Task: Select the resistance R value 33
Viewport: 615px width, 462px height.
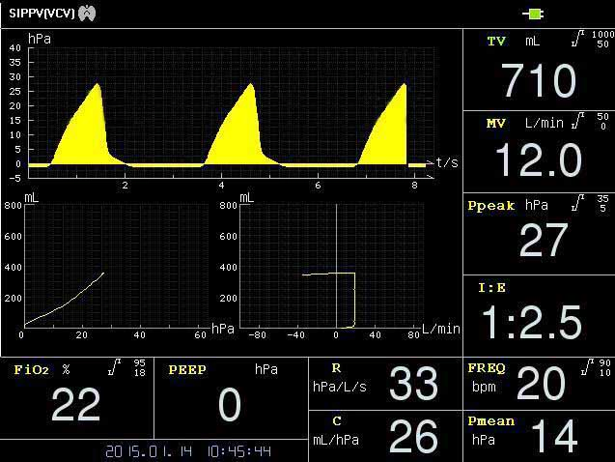Action: (413, 383)
